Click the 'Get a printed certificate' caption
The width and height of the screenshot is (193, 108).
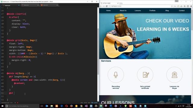[145, 87]
